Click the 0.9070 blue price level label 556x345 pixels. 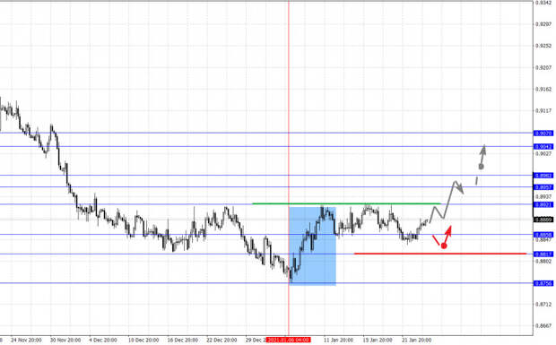click(543, 134)
